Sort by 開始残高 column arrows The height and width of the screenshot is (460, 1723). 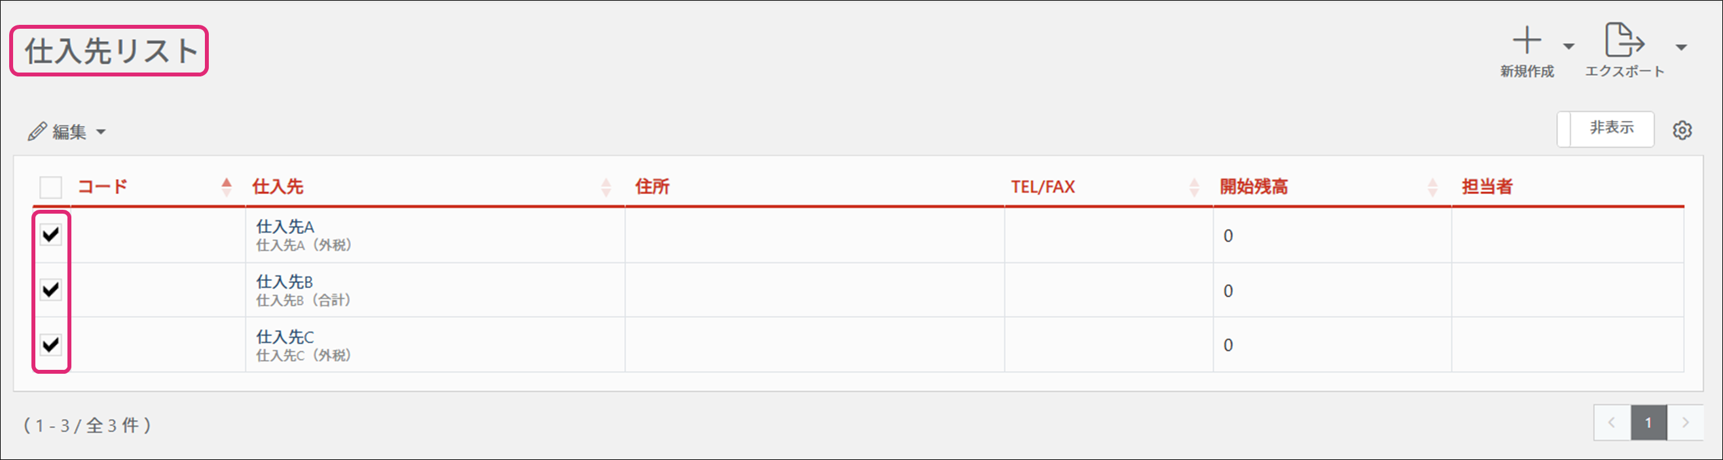1432,187
